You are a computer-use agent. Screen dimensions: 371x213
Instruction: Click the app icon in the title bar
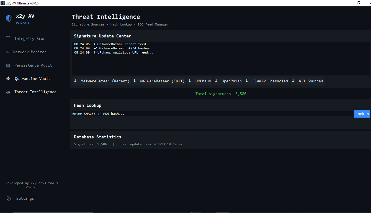[x=3, y=3]
